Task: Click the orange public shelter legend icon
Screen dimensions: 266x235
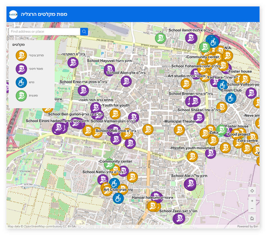Action: pos(21,55)
